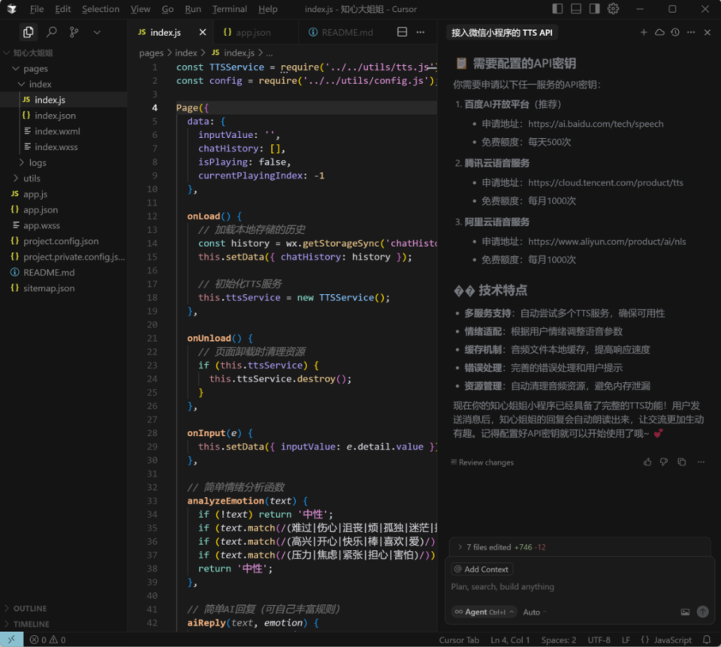Open the Selection menu
The height and width of the screenshot is (647, 721).
click(x=101, y=9)
